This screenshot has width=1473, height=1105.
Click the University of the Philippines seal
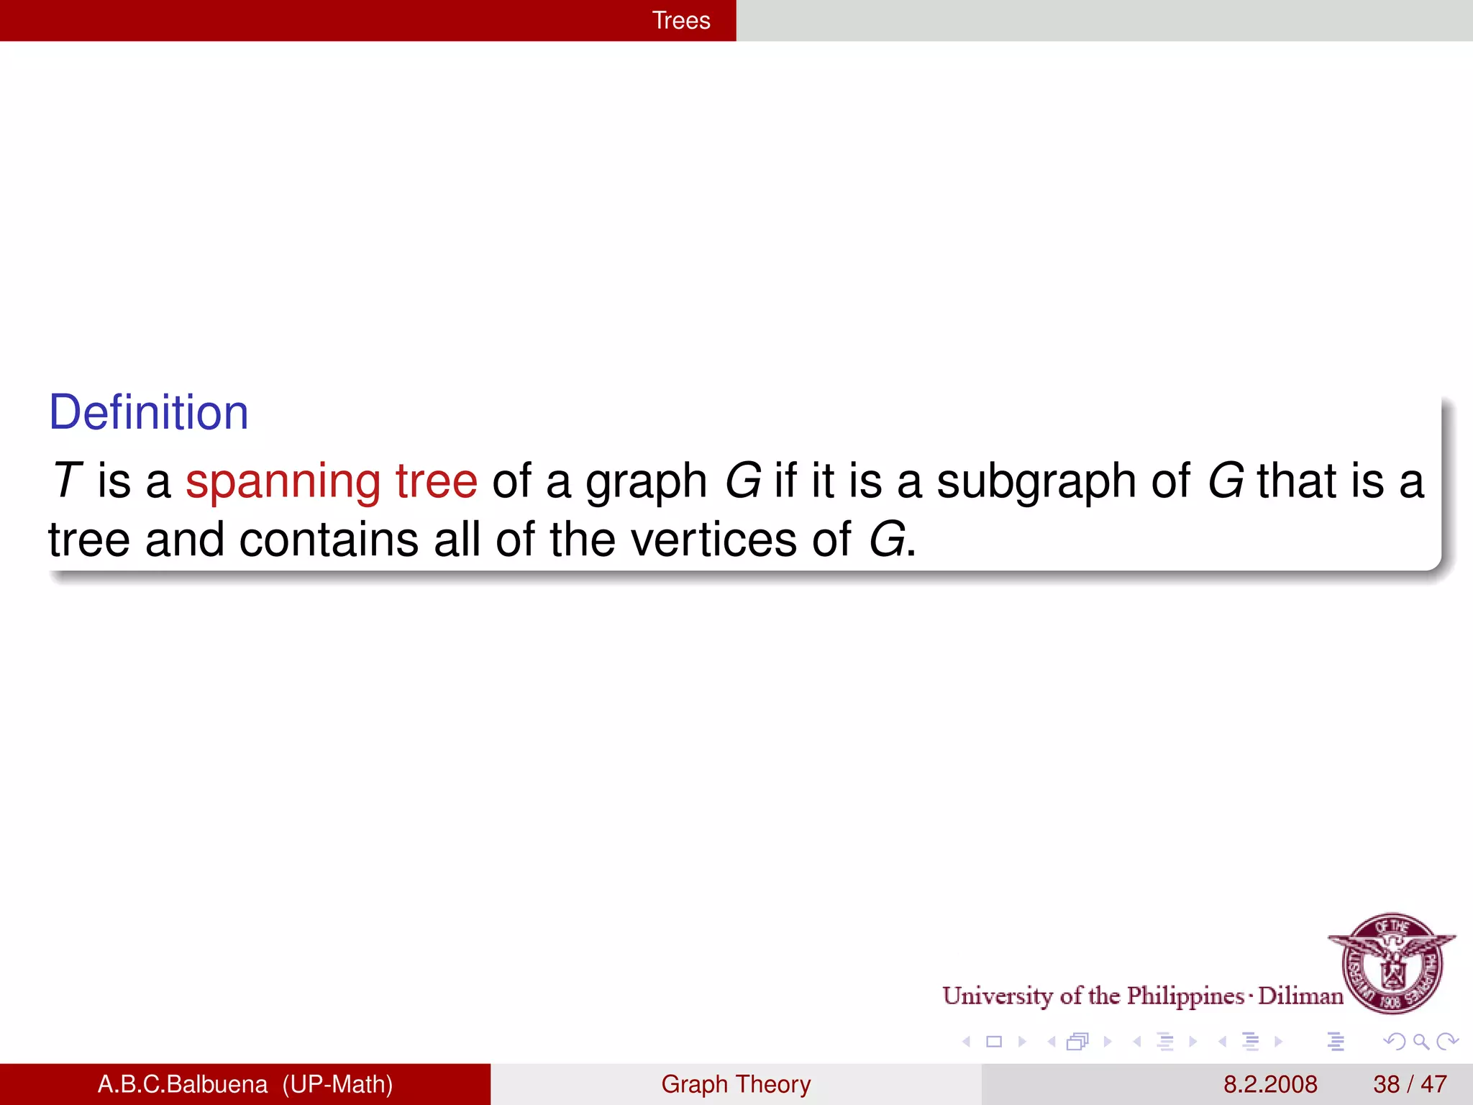tap(1392, 963)
